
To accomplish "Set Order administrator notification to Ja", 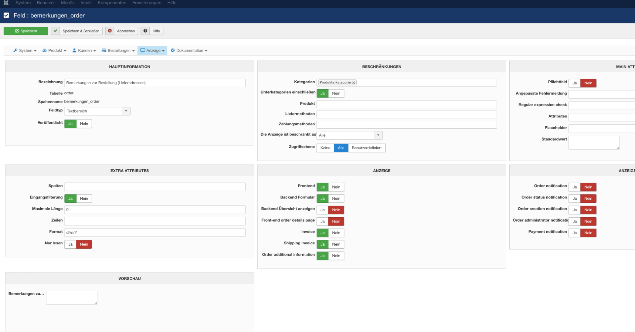I will (575, 222).
